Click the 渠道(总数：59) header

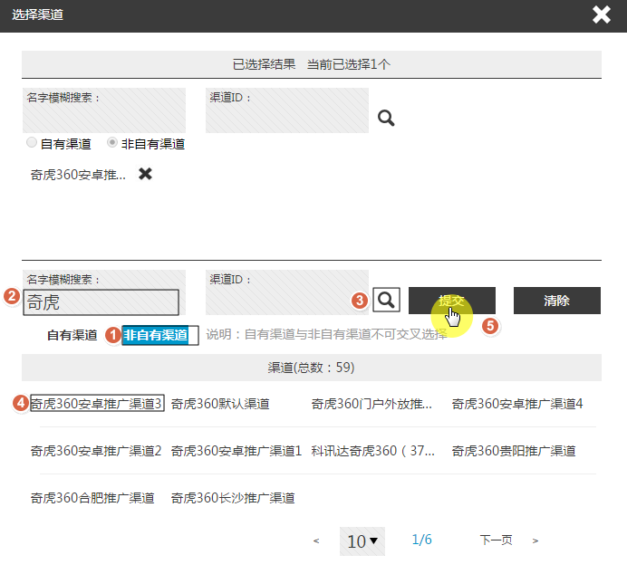pos(312,368)
